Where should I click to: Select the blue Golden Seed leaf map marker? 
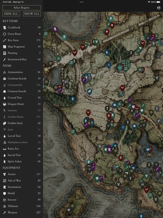click(89, 92)
